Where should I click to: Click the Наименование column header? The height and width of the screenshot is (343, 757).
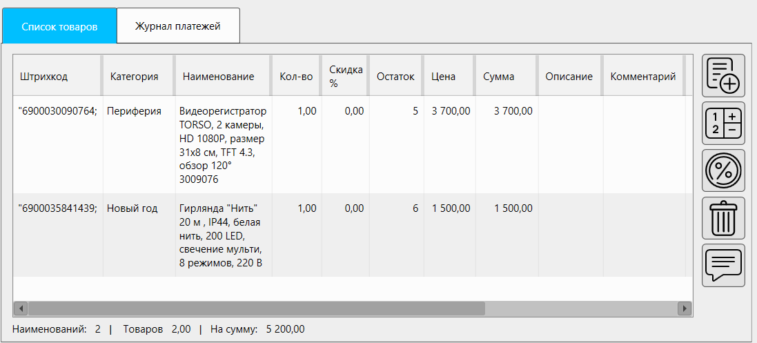point(218,77)
